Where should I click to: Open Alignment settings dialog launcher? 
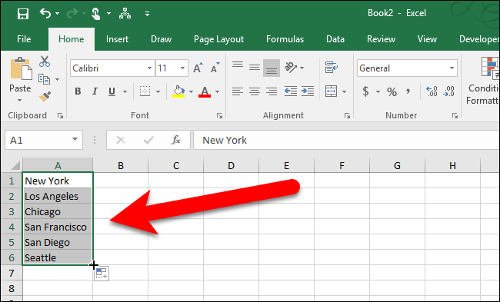click(347, 116)
